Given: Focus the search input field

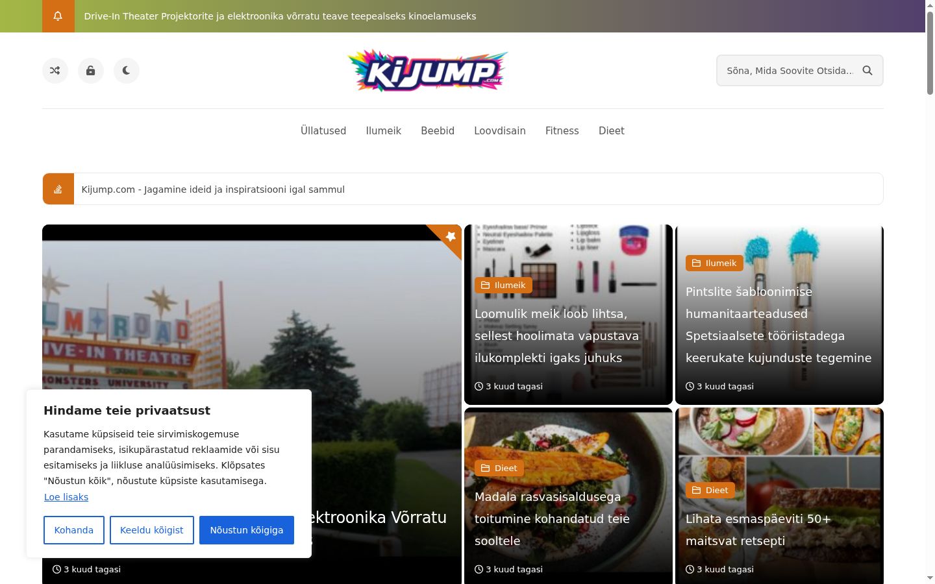Looking at the screenshot, I should pyautogui.click(x=790, y=71).
